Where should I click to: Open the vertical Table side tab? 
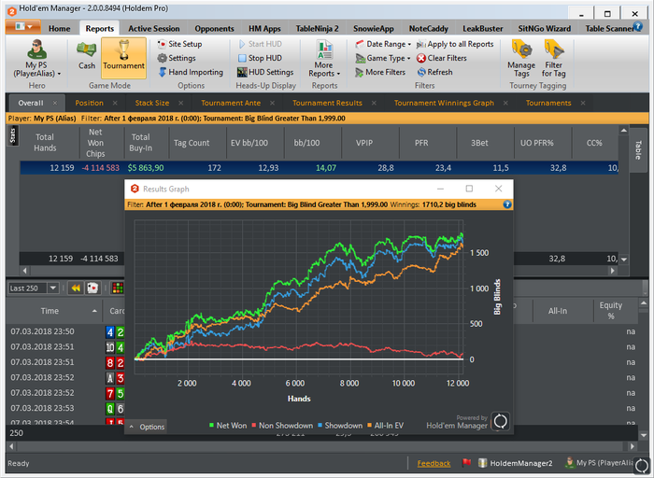click(x=638, y=150)
